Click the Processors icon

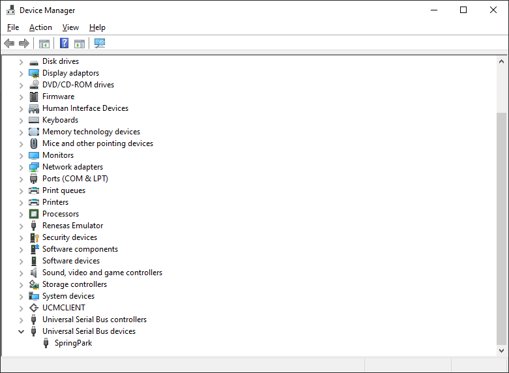[x=34, y=214]
